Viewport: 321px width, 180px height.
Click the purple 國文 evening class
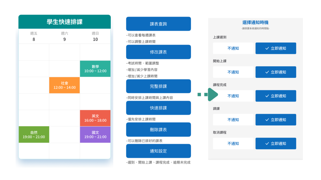tap(95, 134)
